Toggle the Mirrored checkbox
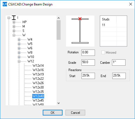This screenshot has width=135, height=119. coord(103,53)
